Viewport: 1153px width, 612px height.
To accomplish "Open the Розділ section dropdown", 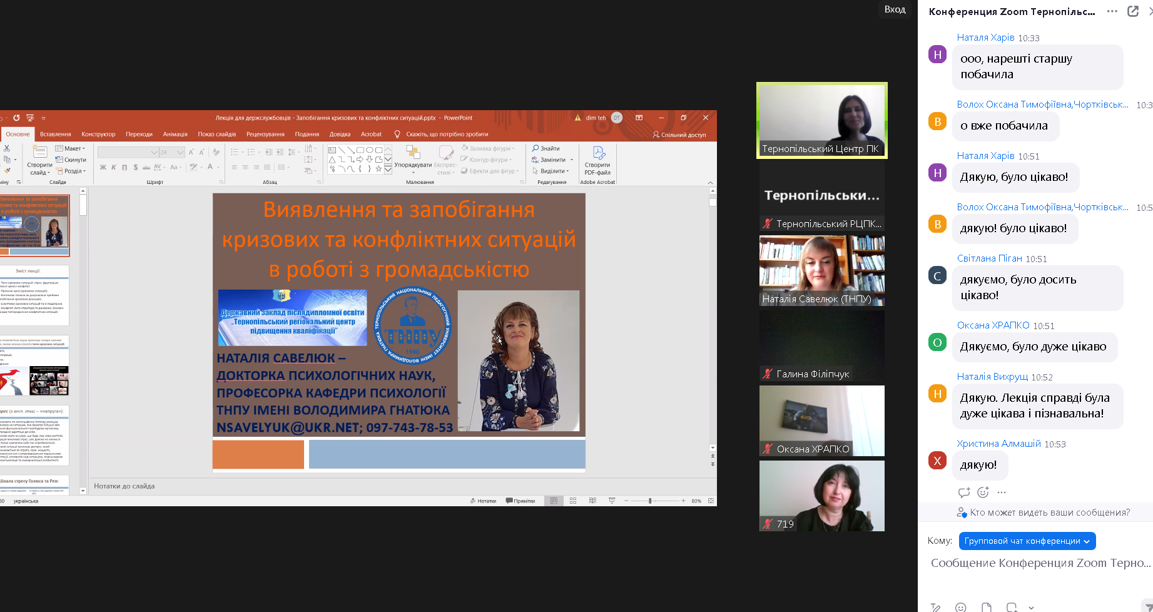I will [71, 171].
